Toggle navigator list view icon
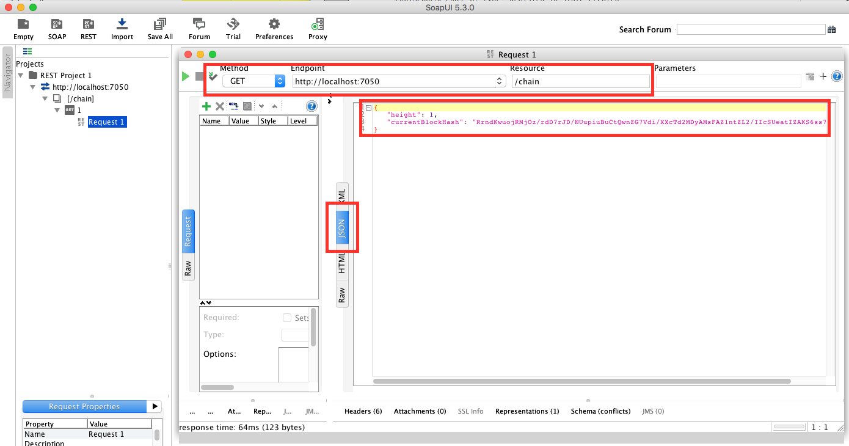The width and height of the screenshot is (849, 446). 27,52
